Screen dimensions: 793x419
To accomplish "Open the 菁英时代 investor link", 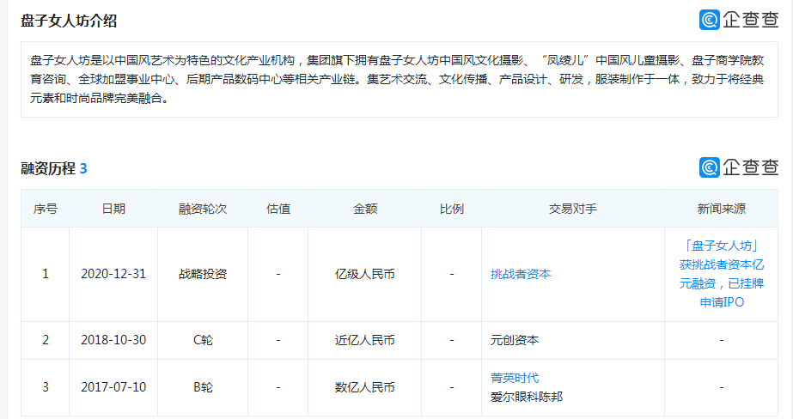I will point(515,378).
